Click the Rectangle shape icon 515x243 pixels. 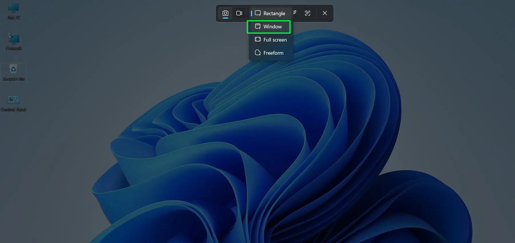258,13
